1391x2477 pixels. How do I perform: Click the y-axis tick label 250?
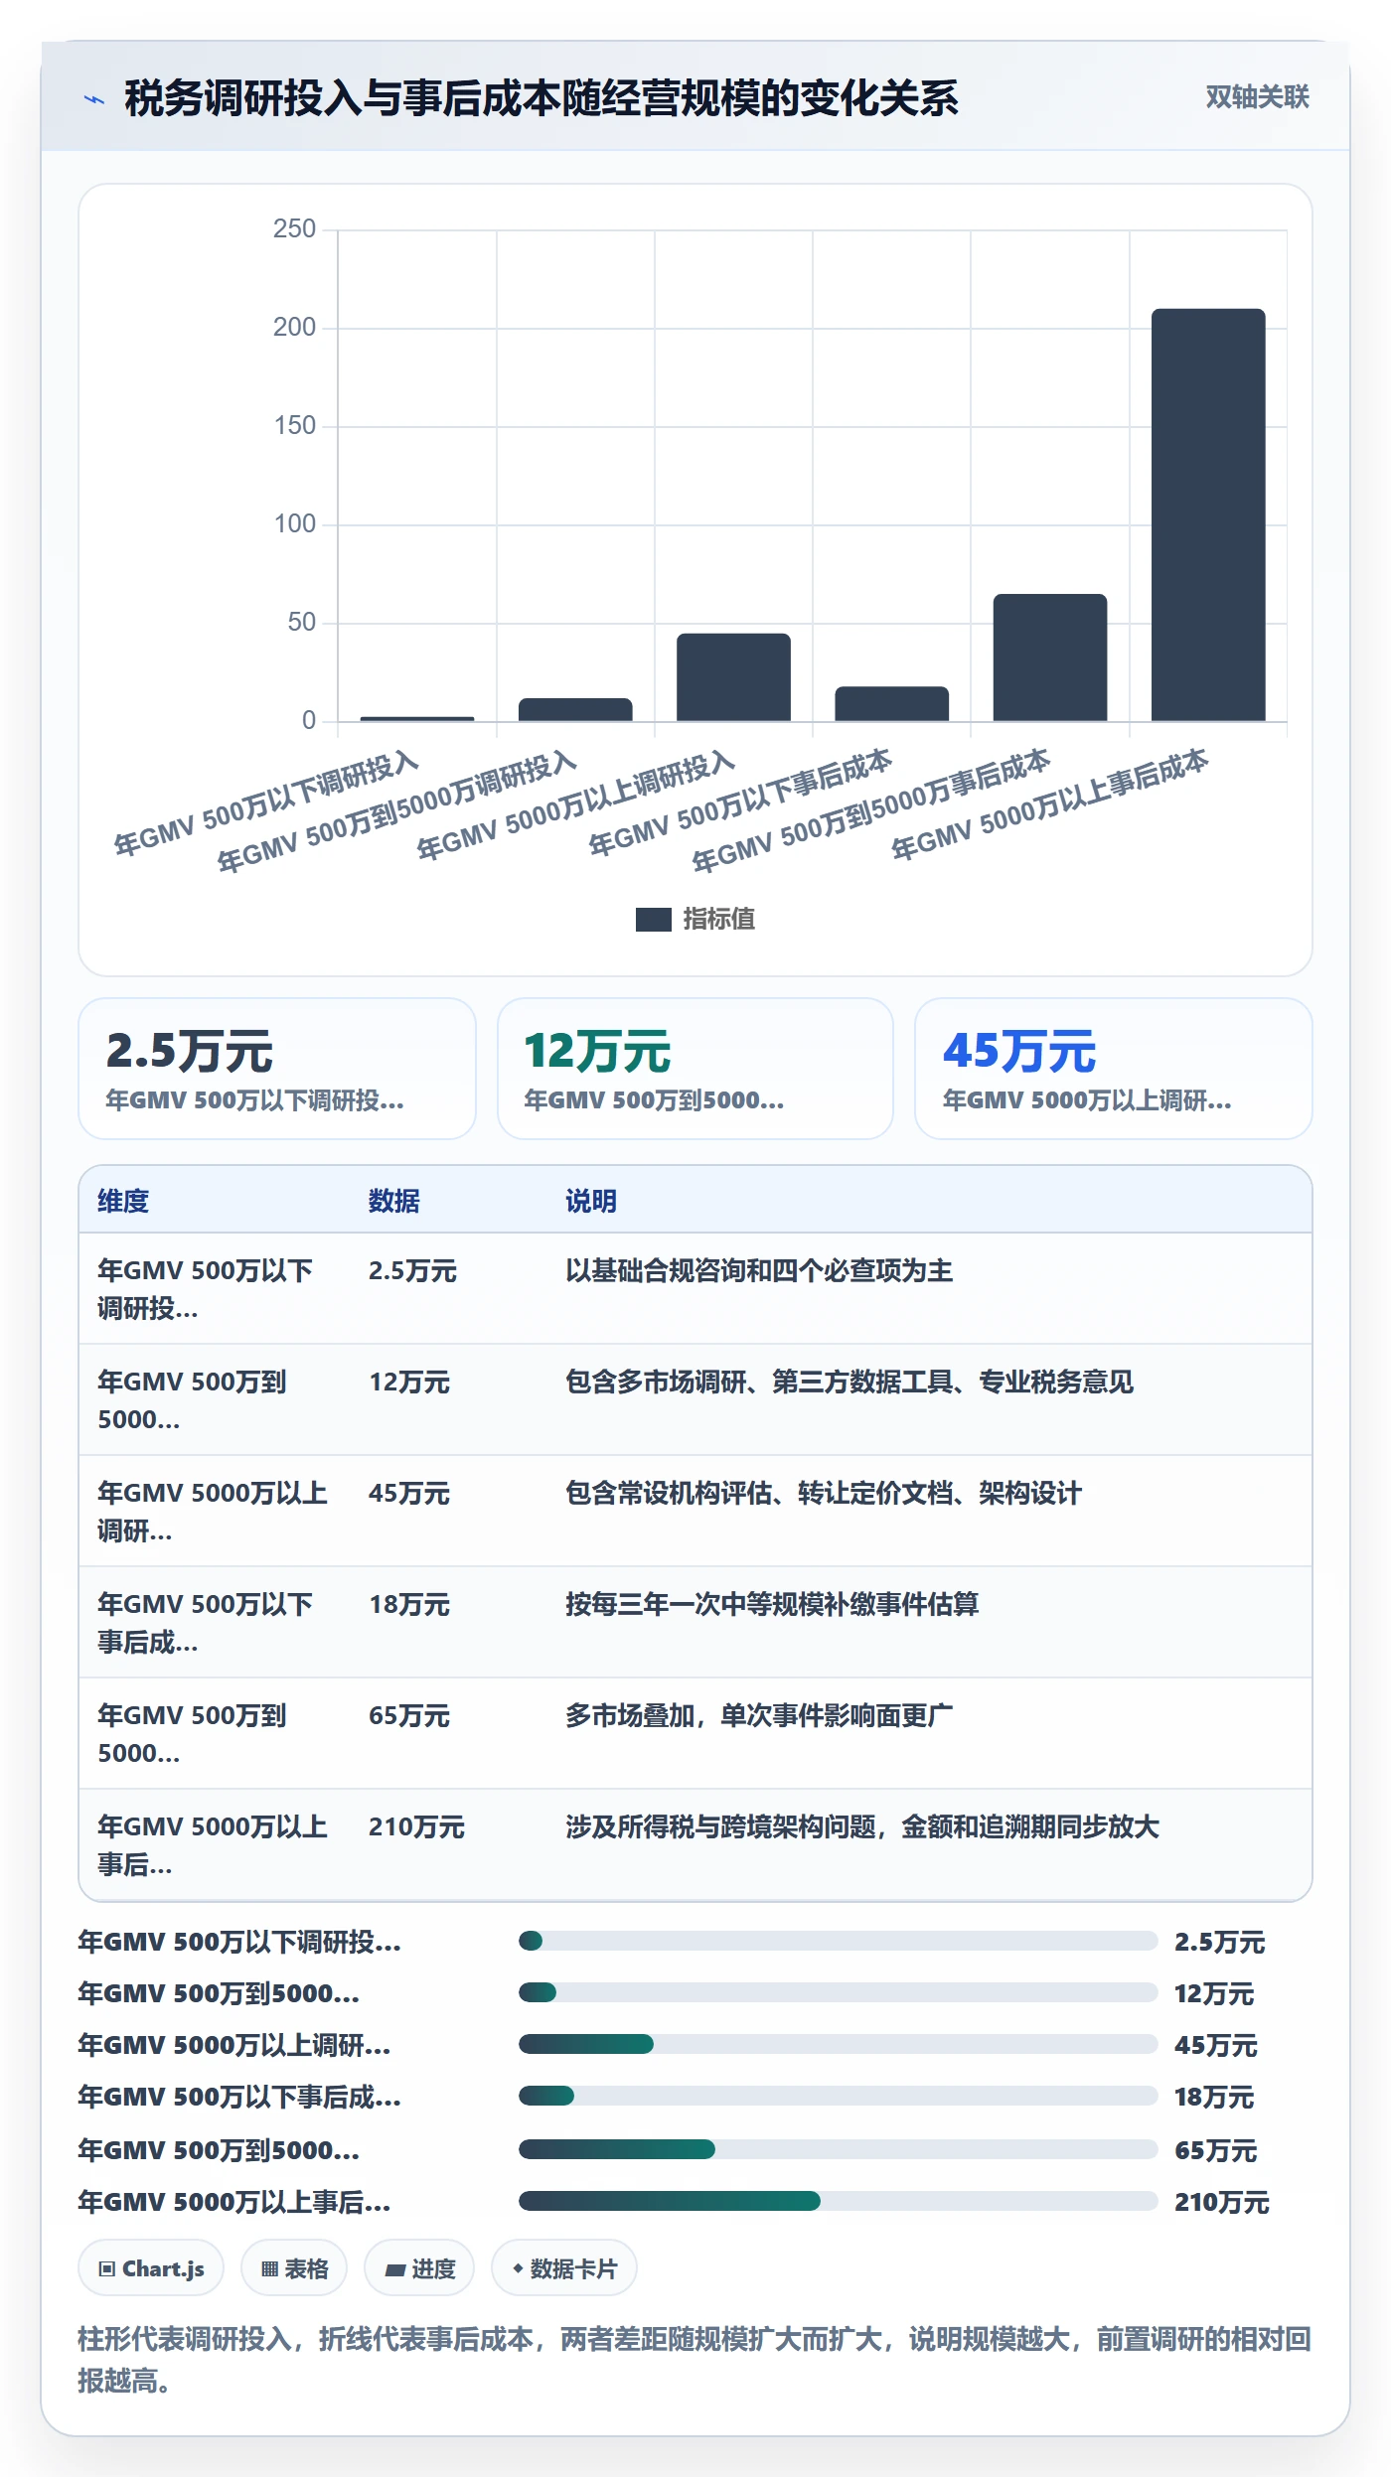click(x=294, y=229)
